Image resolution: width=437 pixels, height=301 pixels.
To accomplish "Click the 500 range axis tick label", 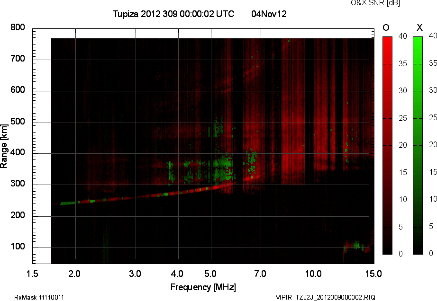I will pos(18,122).
